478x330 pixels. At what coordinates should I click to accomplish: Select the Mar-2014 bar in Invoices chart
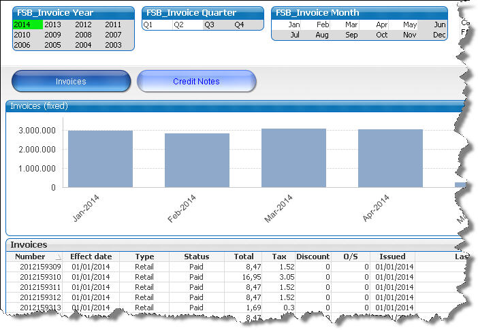click(x=293, y=157)
